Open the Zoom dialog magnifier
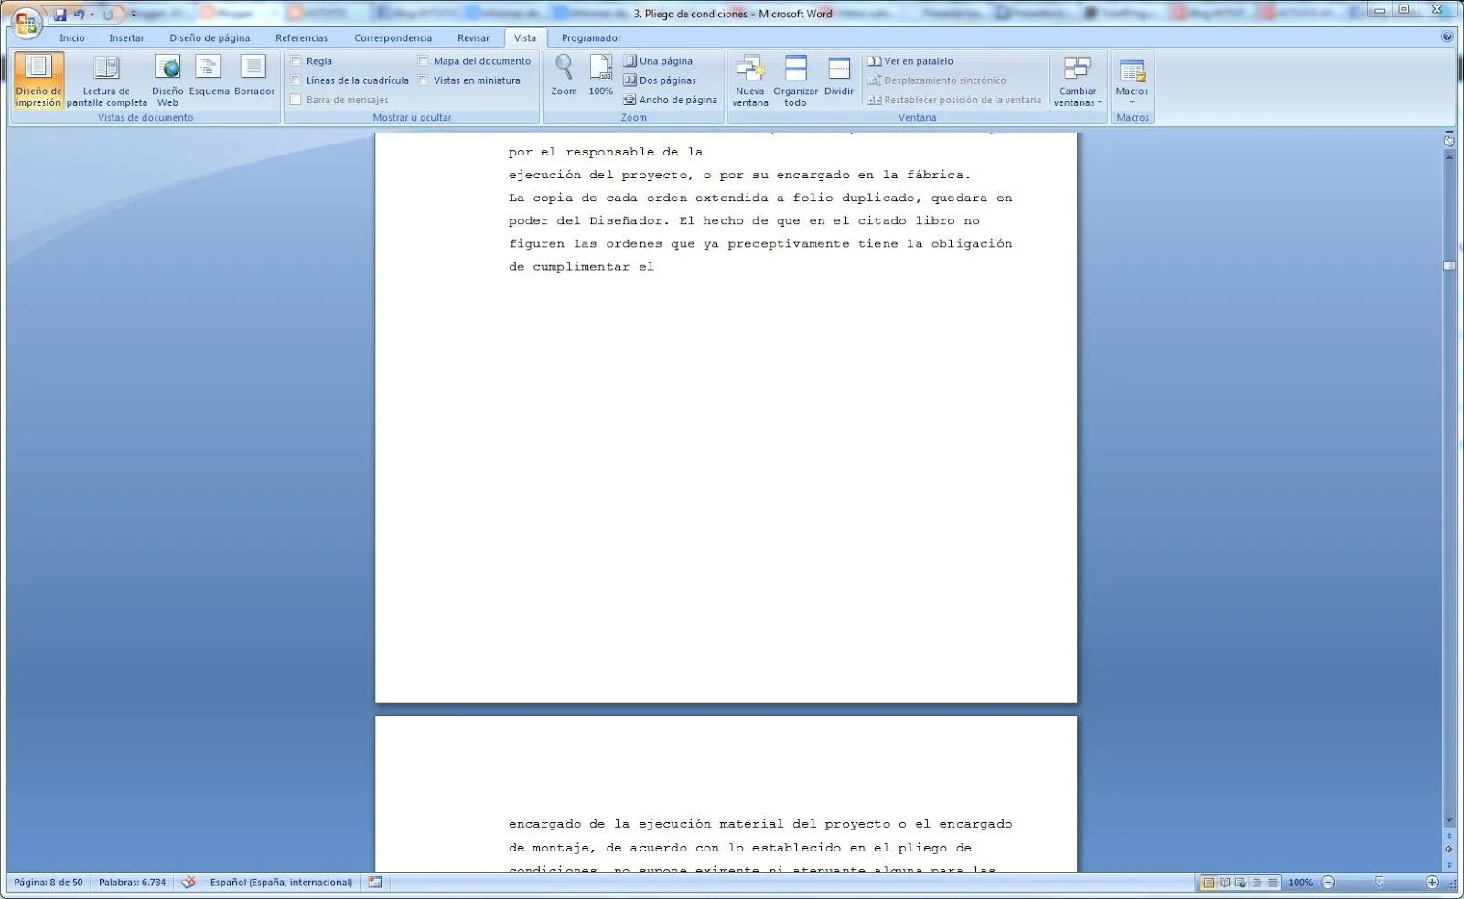The image size is (1464, 899). pos(564,75)
